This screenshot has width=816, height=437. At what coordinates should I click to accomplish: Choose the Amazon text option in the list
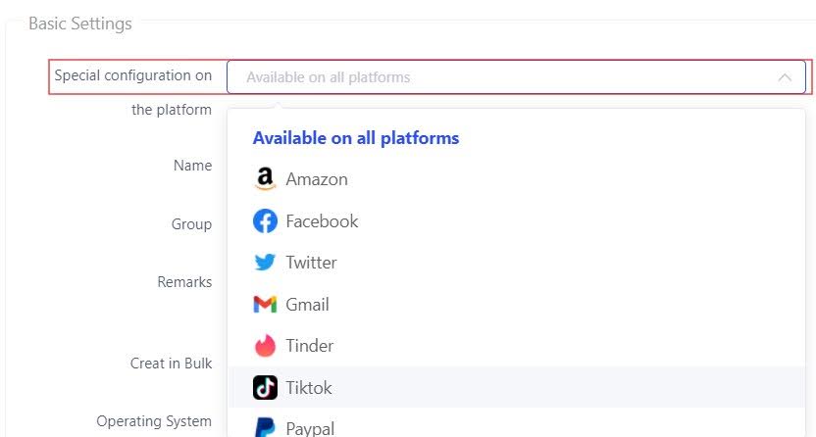[x=317, y=179]
